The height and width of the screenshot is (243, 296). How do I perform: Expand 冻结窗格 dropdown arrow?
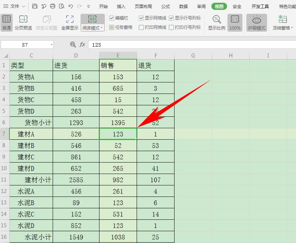292,28
